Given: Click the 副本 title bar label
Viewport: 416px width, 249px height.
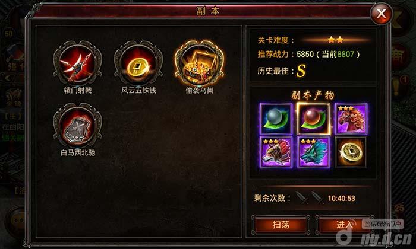Looking at the screenshot, I should 208,11.
